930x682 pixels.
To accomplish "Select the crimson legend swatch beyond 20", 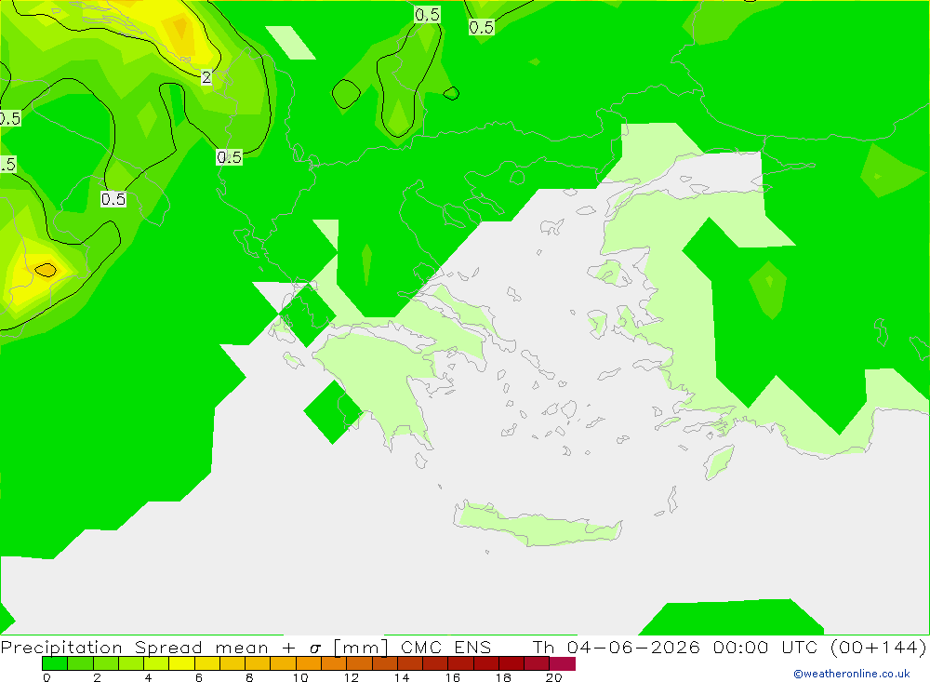I will [563, 663].
